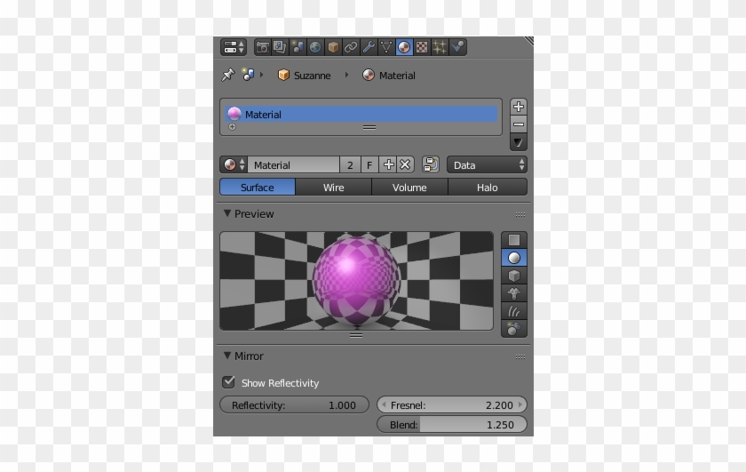The height and width of the screenshot is (472, 746).
Task: Create a new material plus button
Action: 388,164
